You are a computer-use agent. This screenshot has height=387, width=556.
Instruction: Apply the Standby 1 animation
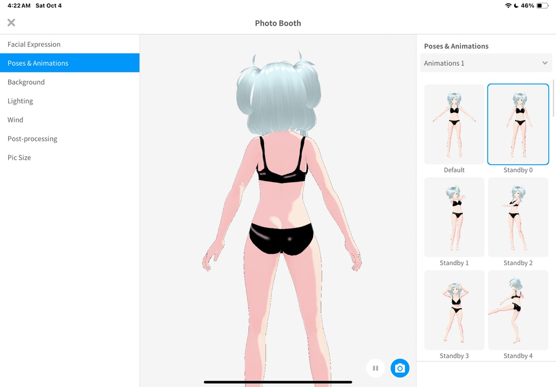tap(454, 217)
